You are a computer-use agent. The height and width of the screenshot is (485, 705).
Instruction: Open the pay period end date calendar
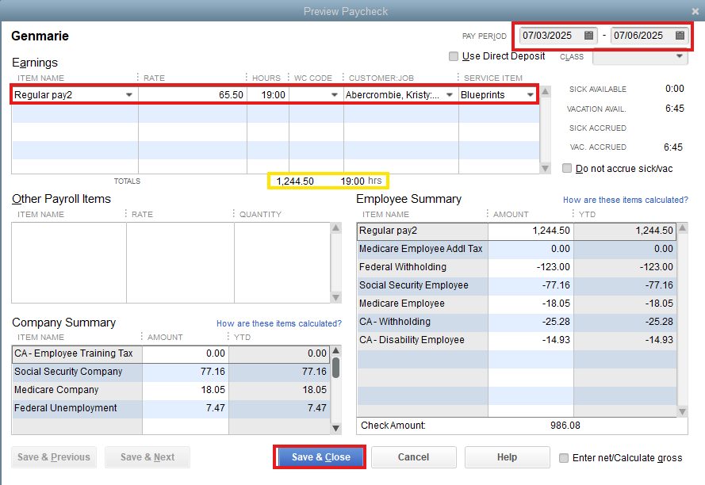point(680,35)
